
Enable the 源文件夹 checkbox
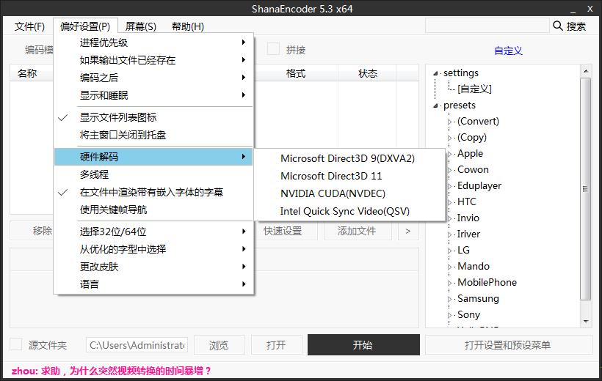(x=15, y=344)
